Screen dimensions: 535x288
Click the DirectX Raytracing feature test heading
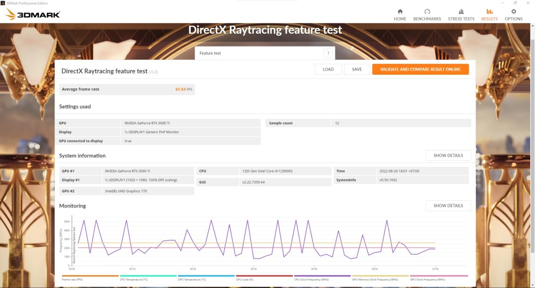(x=265, y=30)
